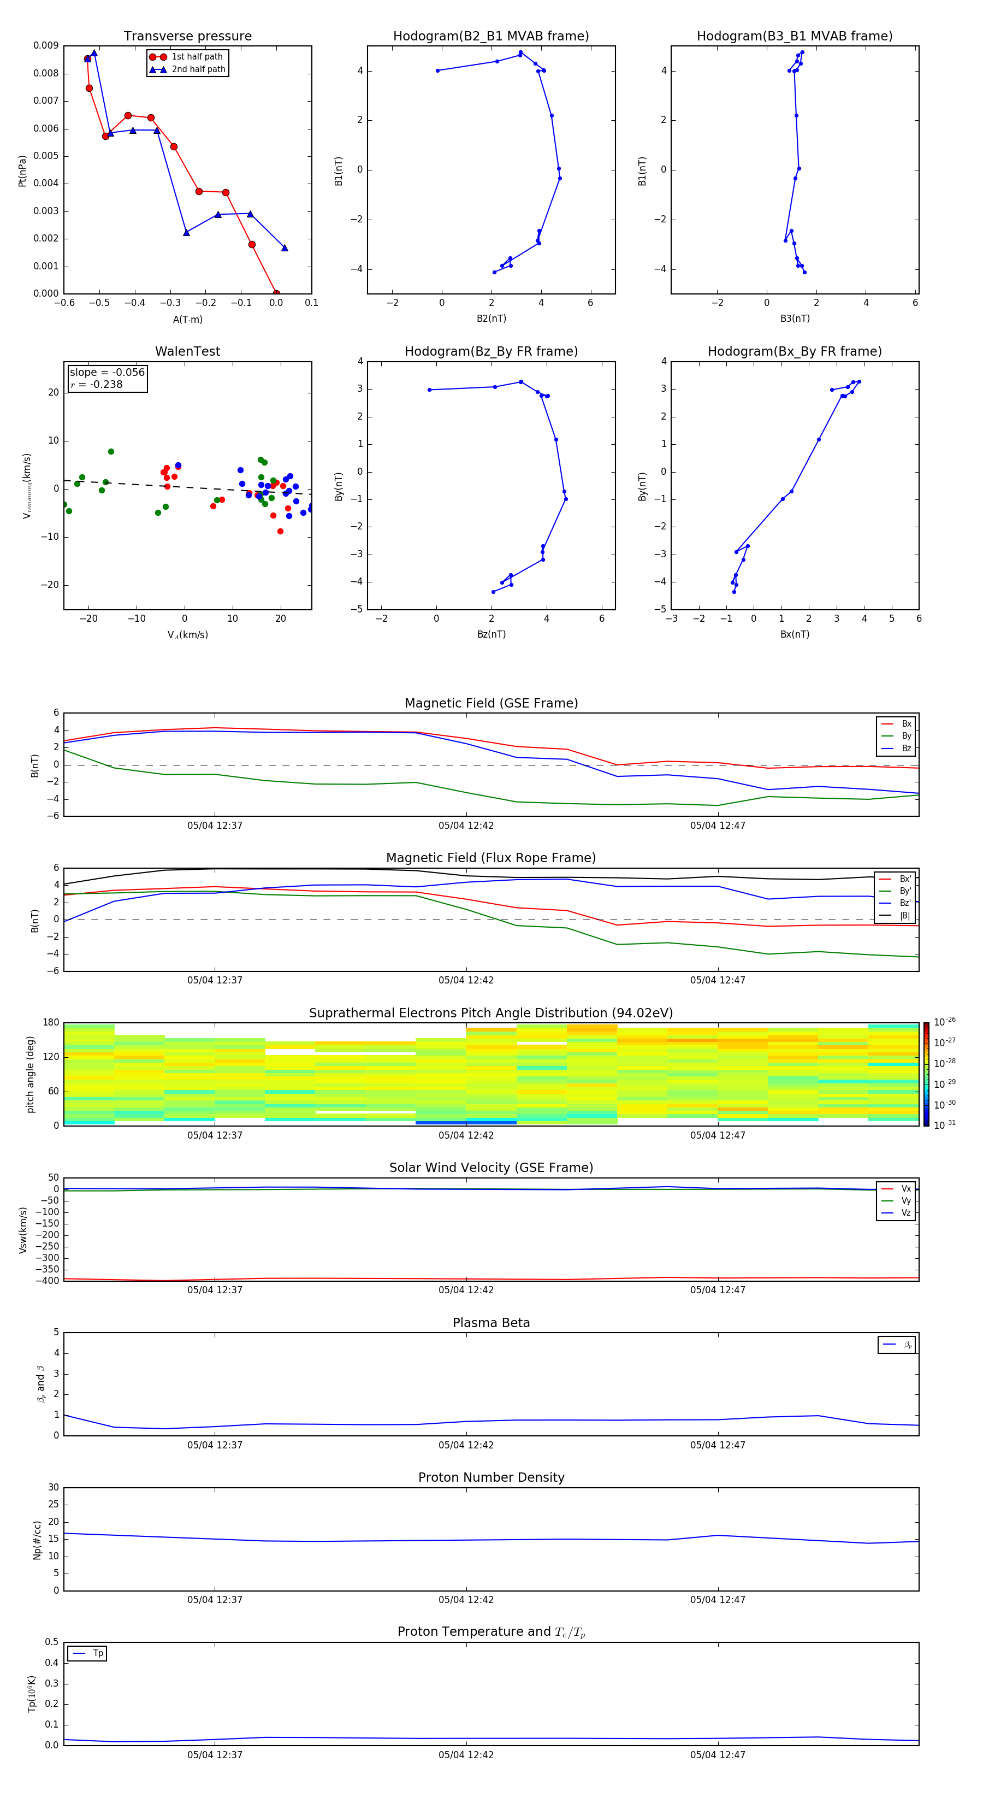Screen dimensions: 983x1803
Task: Click the 'Tp' legend entry in temperature panel
Action: point(87,1653)
